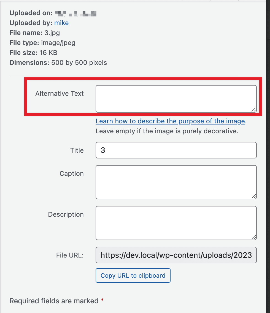Click the empty Description textarea
This screenshot has height=313, width=270.
click(x=176, y=222)
